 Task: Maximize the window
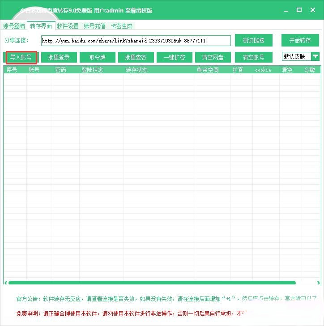299,10
